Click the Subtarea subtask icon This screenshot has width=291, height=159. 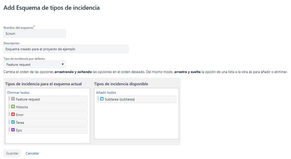pos(102,99)
